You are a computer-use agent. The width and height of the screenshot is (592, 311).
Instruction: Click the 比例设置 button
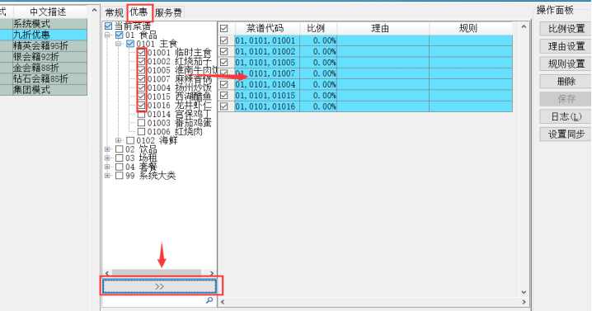[x=566, y=29]
